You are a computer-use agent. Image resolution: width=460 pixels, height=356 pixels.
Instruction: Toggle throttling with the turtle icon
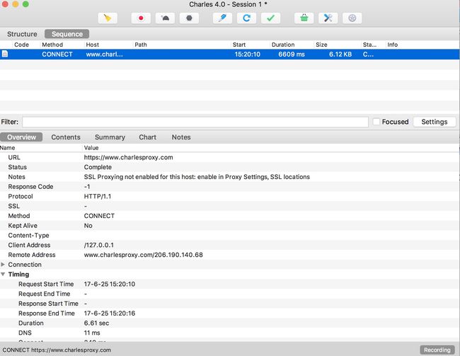165,18
